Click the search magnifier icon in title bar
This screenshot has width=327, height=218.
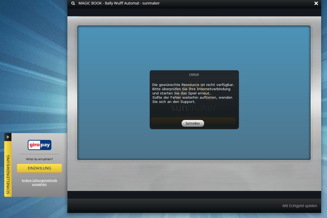point(73,3)
